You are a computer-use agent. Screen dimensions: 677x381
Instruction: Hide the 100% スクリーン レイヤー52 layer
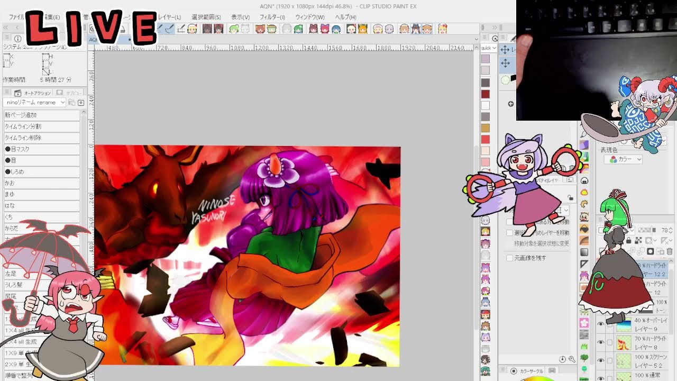coord(601,360)
